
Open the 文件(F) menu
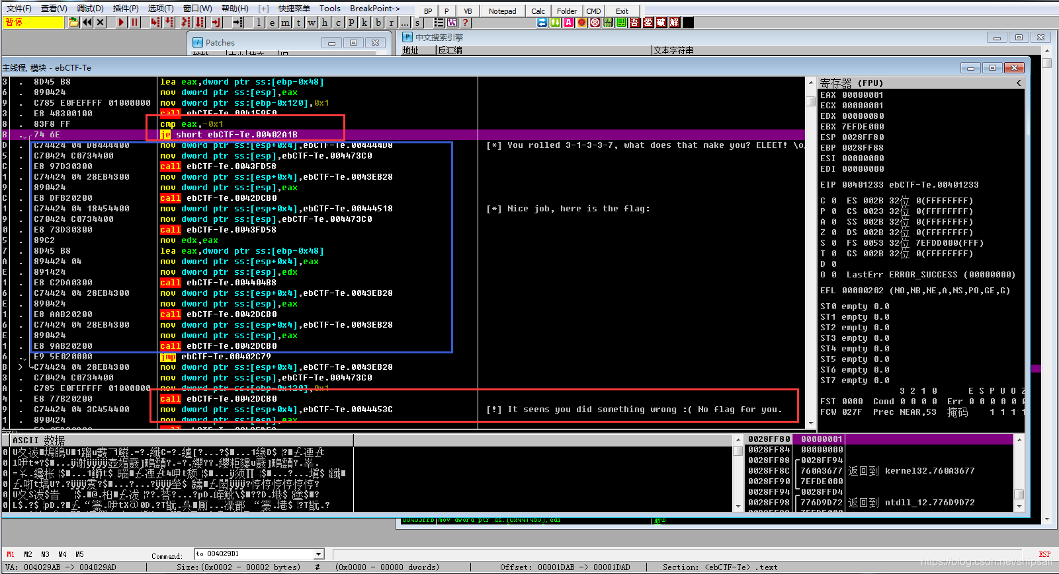[x=19, y=9]
